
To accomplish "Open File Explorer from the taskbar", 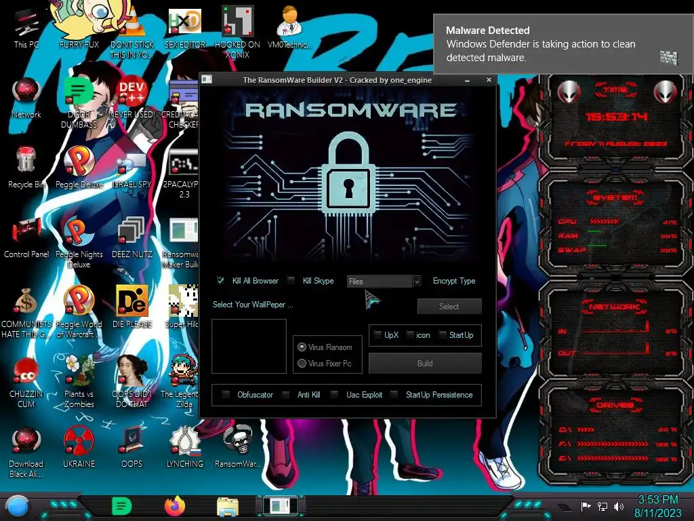I will point(228,506).
